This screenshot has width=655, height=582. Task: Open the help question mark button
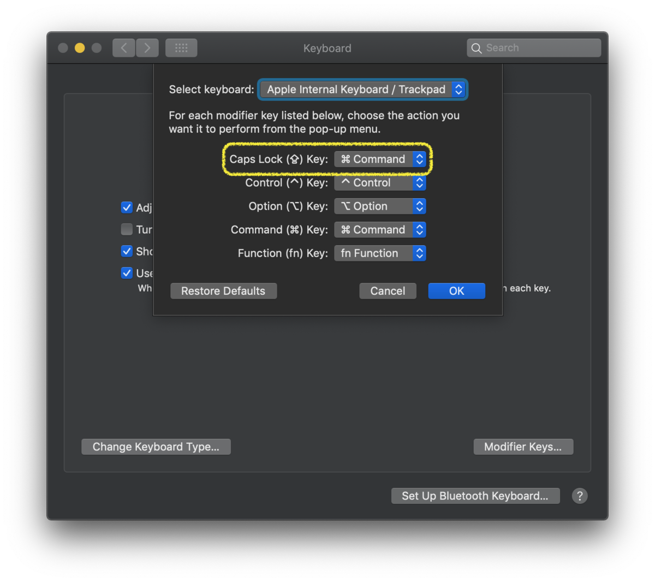(x=580, y=496)
